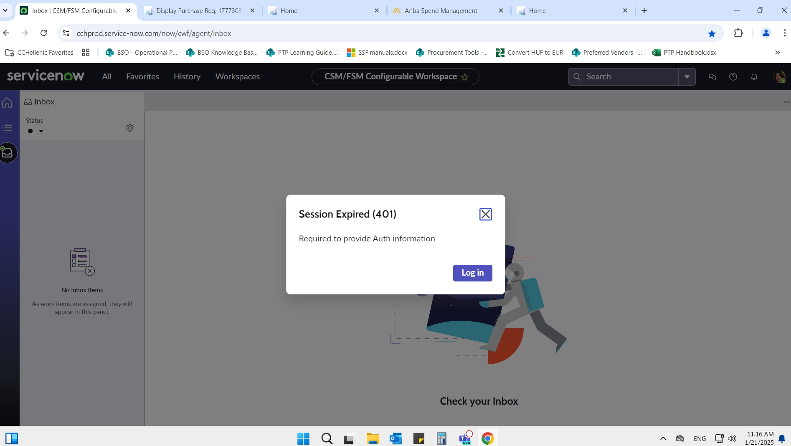Open the Favorites menu

pyautogui.click(x=142, y=77)
